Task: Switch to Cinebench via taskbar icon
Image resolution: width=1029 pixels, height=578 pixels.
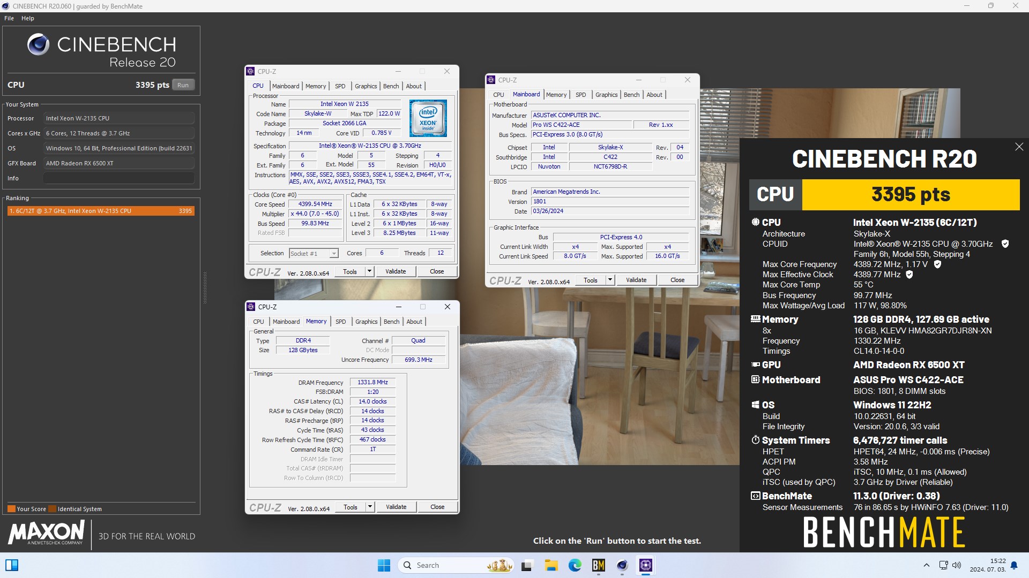Action: [x=622, y=565]
